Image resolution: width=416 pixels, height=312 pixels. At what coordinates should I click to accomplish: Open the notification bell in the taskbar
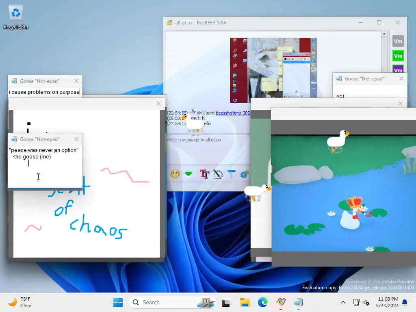(405, 302)
